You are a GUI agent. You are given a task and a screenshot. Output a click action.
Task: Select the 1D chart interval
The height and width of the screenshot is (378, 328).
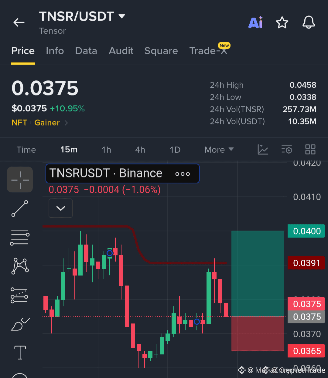click(175, 150)
